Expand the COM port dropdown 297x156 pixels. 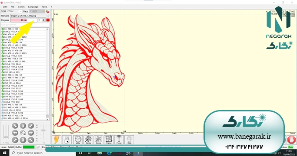[x=20, y=12]
